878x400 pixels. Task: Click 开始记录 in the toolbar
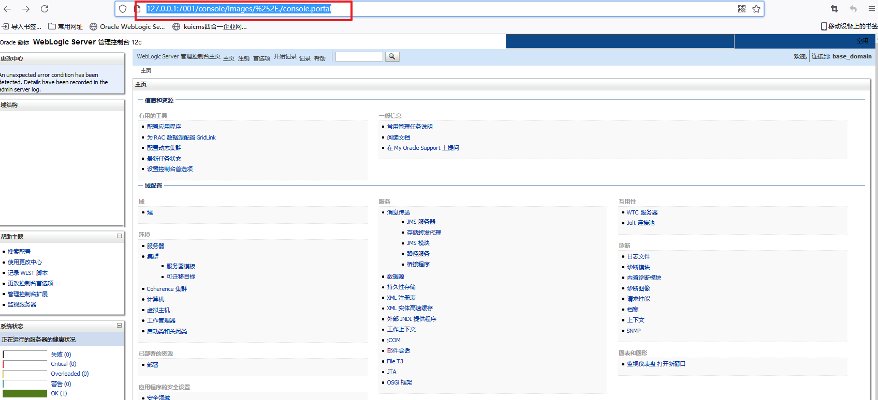[x=285, y=56]
